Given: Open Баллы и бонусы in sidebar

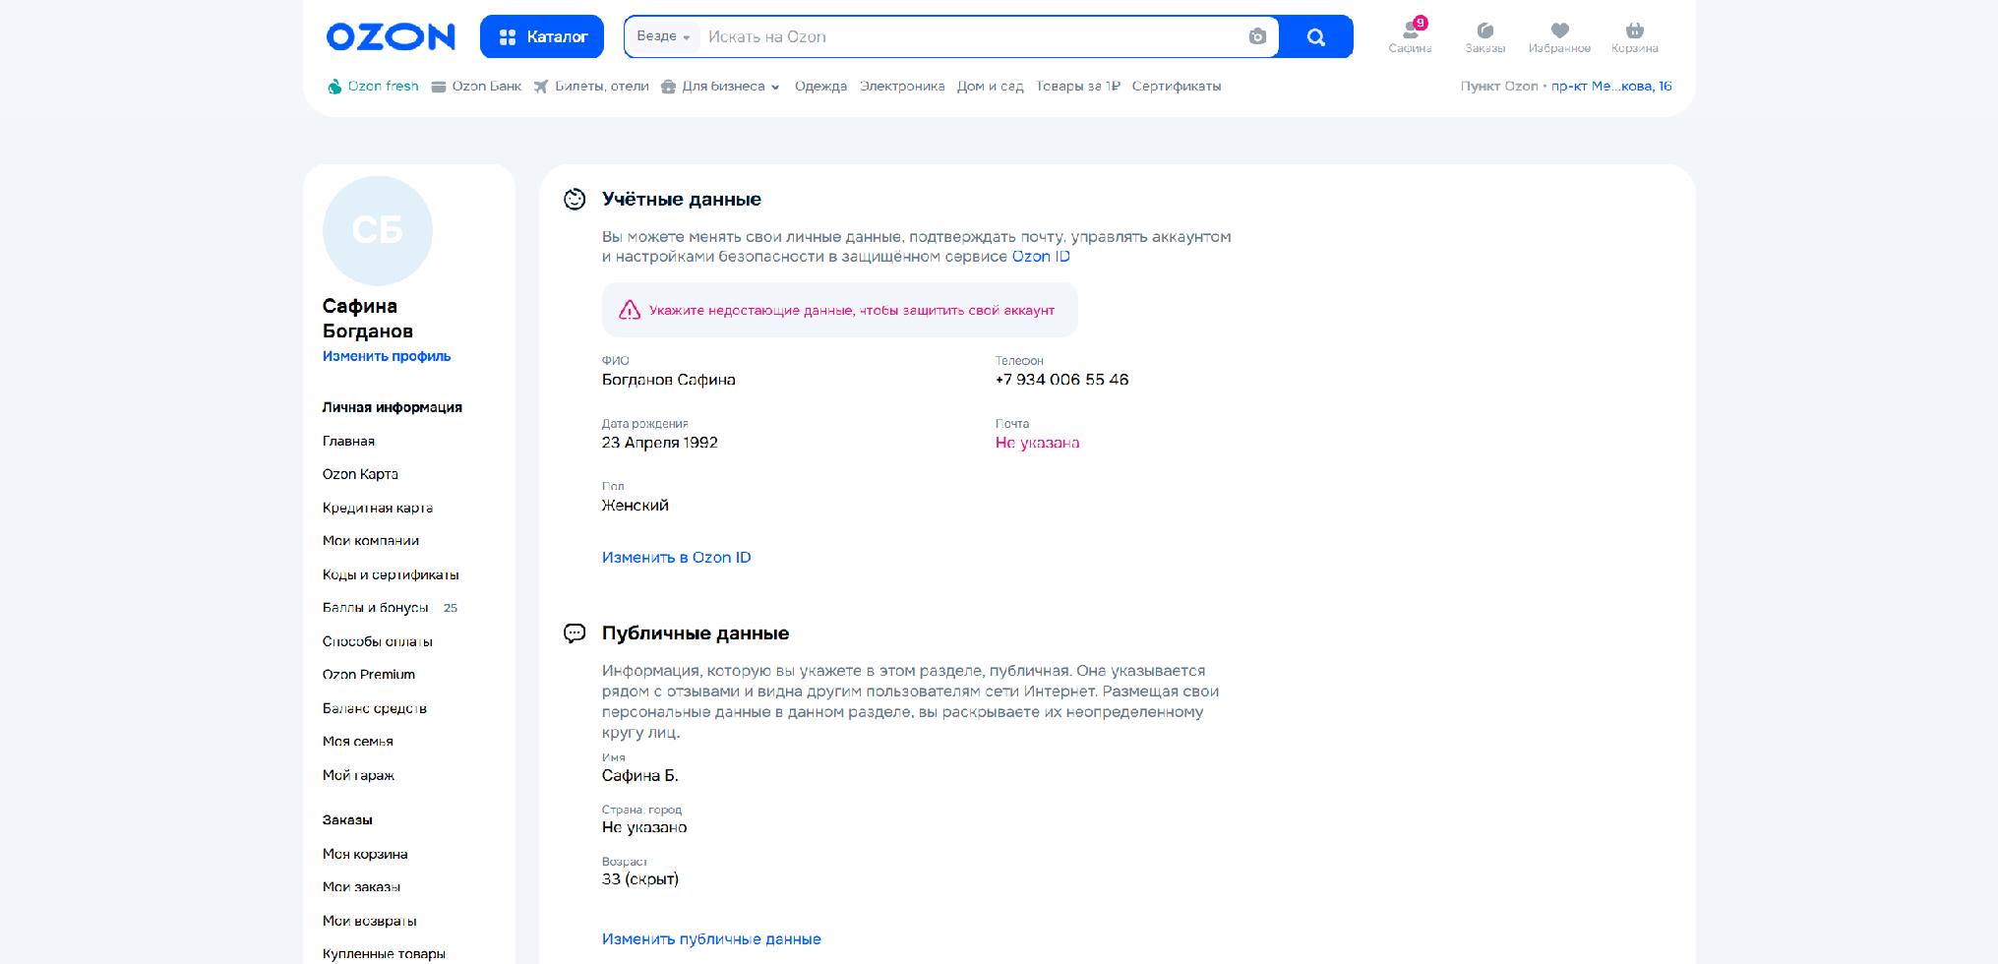Looking at the screenshot, I should point(376,608).
